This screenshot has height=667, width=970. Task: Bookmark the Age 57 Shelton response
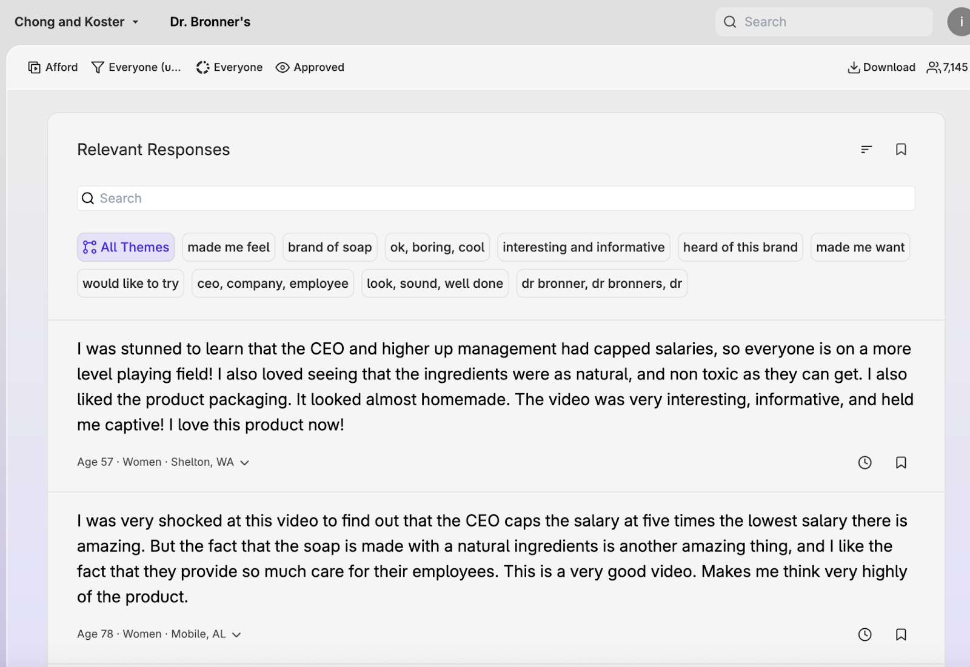pyautogui.click(x=901, y=463)
